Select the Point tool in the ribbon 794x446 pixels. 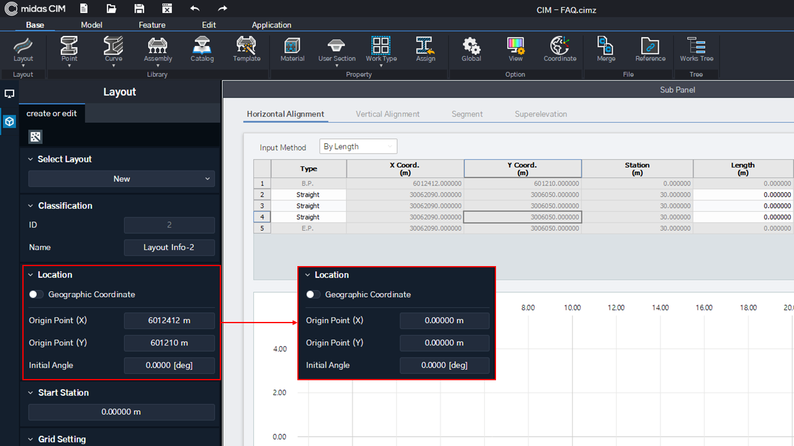click(x=69, y=50)
